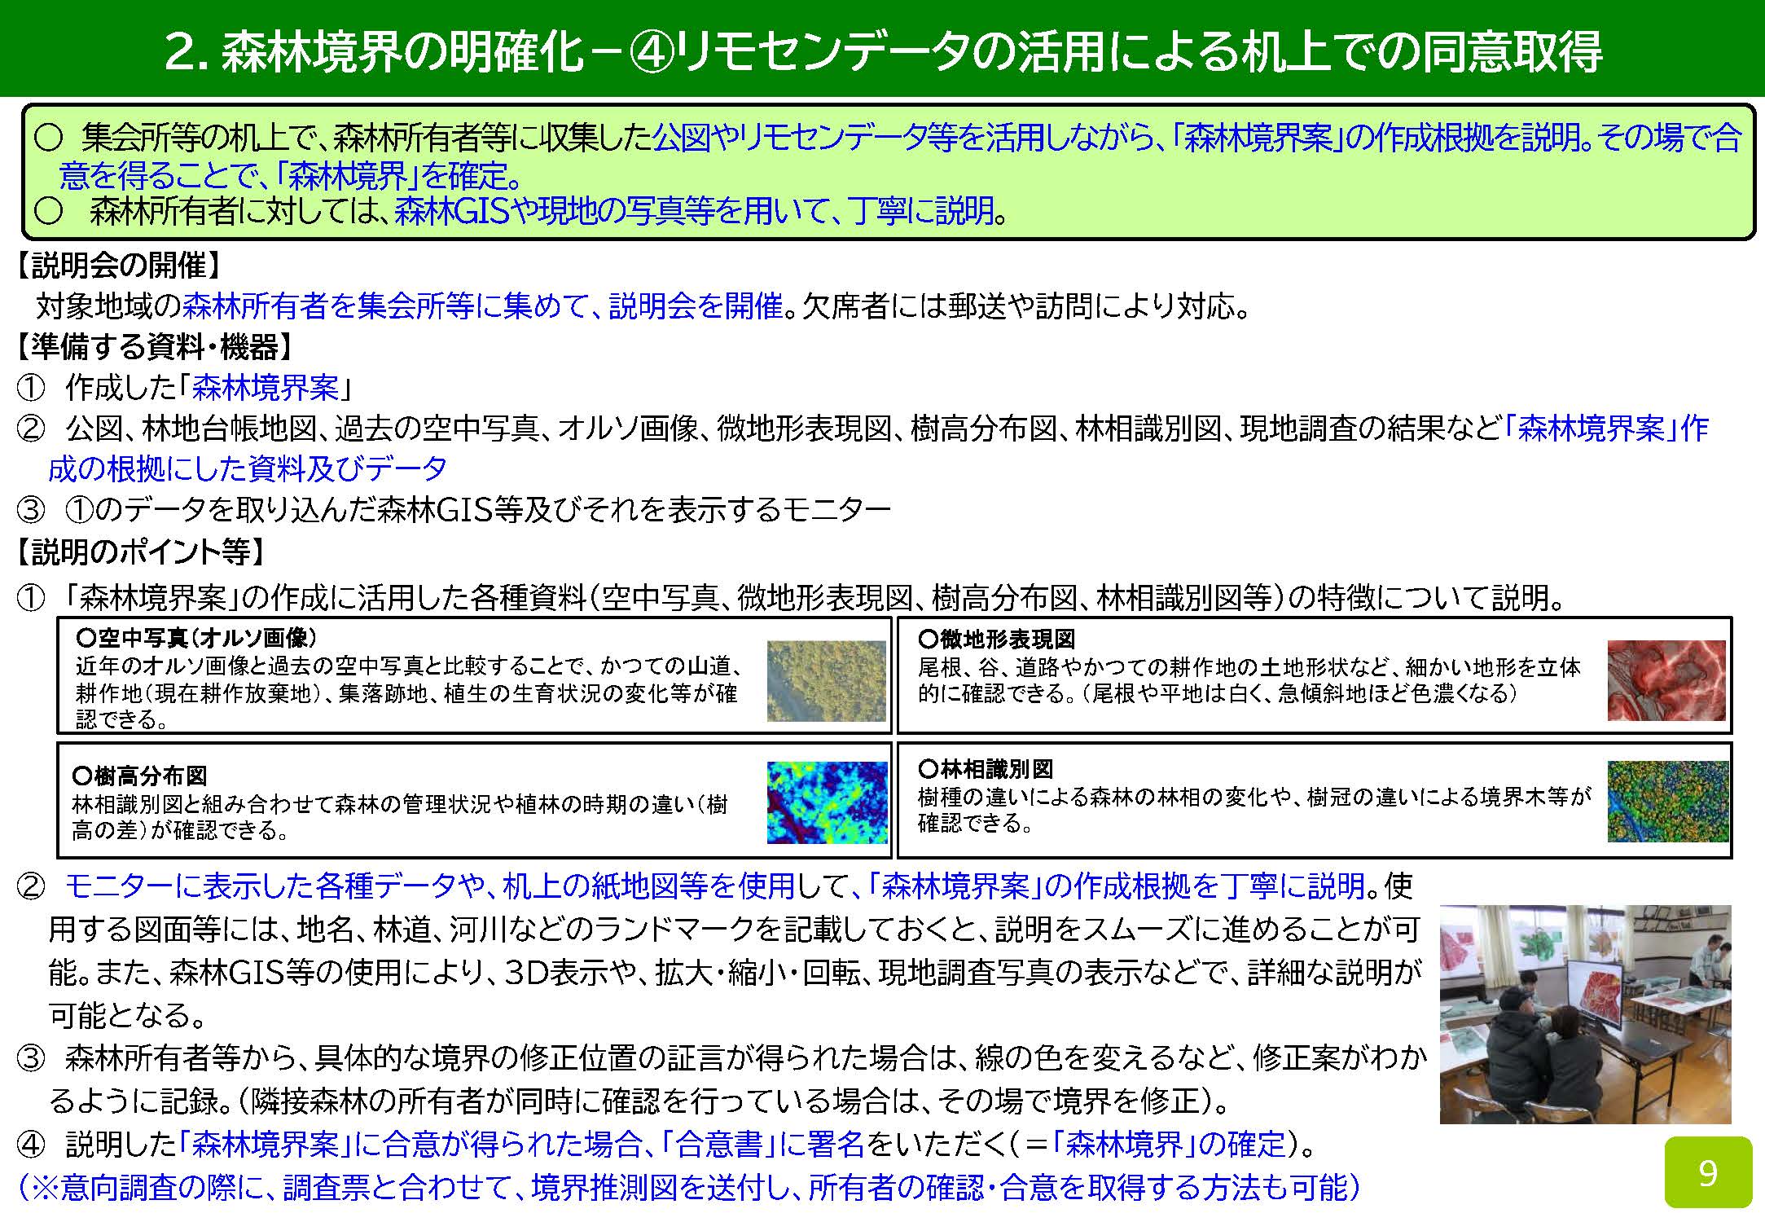
Task: Click the blue text 成の根拠にした資料及びデータ
Action: point(248,469)
